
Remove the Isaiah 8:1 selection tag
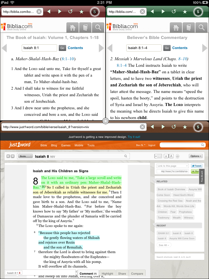coord(20,273)
